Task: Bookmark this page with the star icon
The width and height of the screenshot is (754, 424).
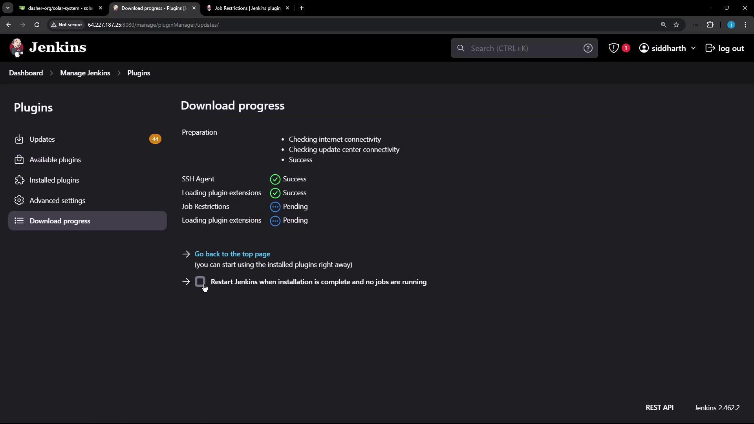Action: click(x=676, y=25)
